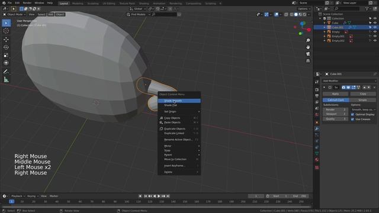Select Catmull-Clark subdivision type

336,100
